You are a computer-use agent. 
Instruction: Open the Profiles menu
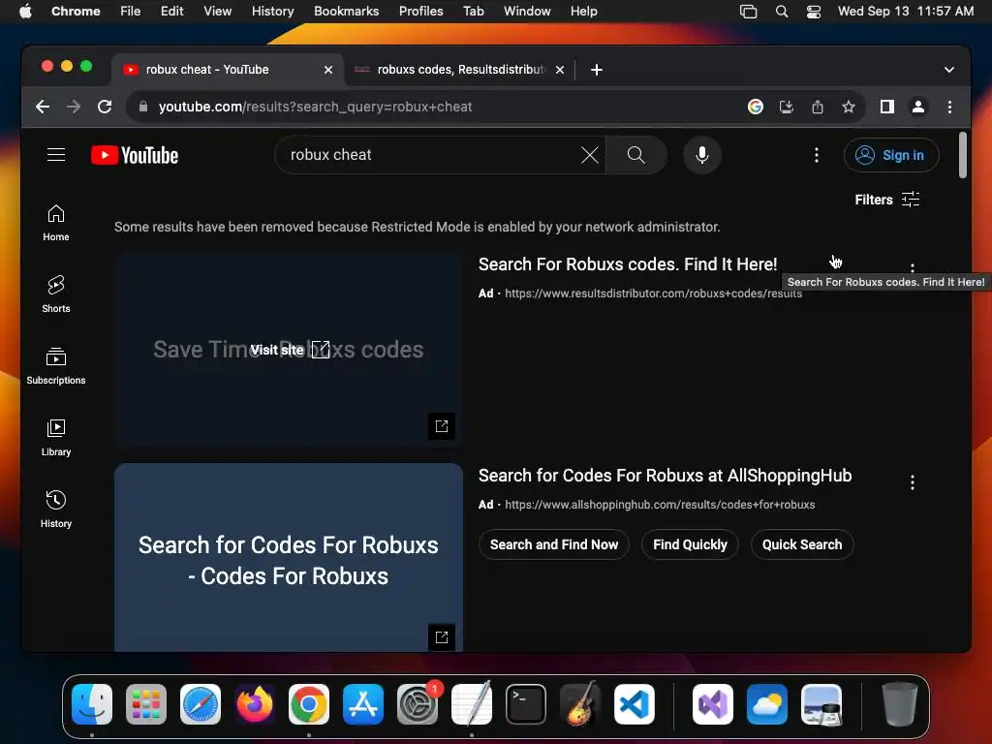420,12
